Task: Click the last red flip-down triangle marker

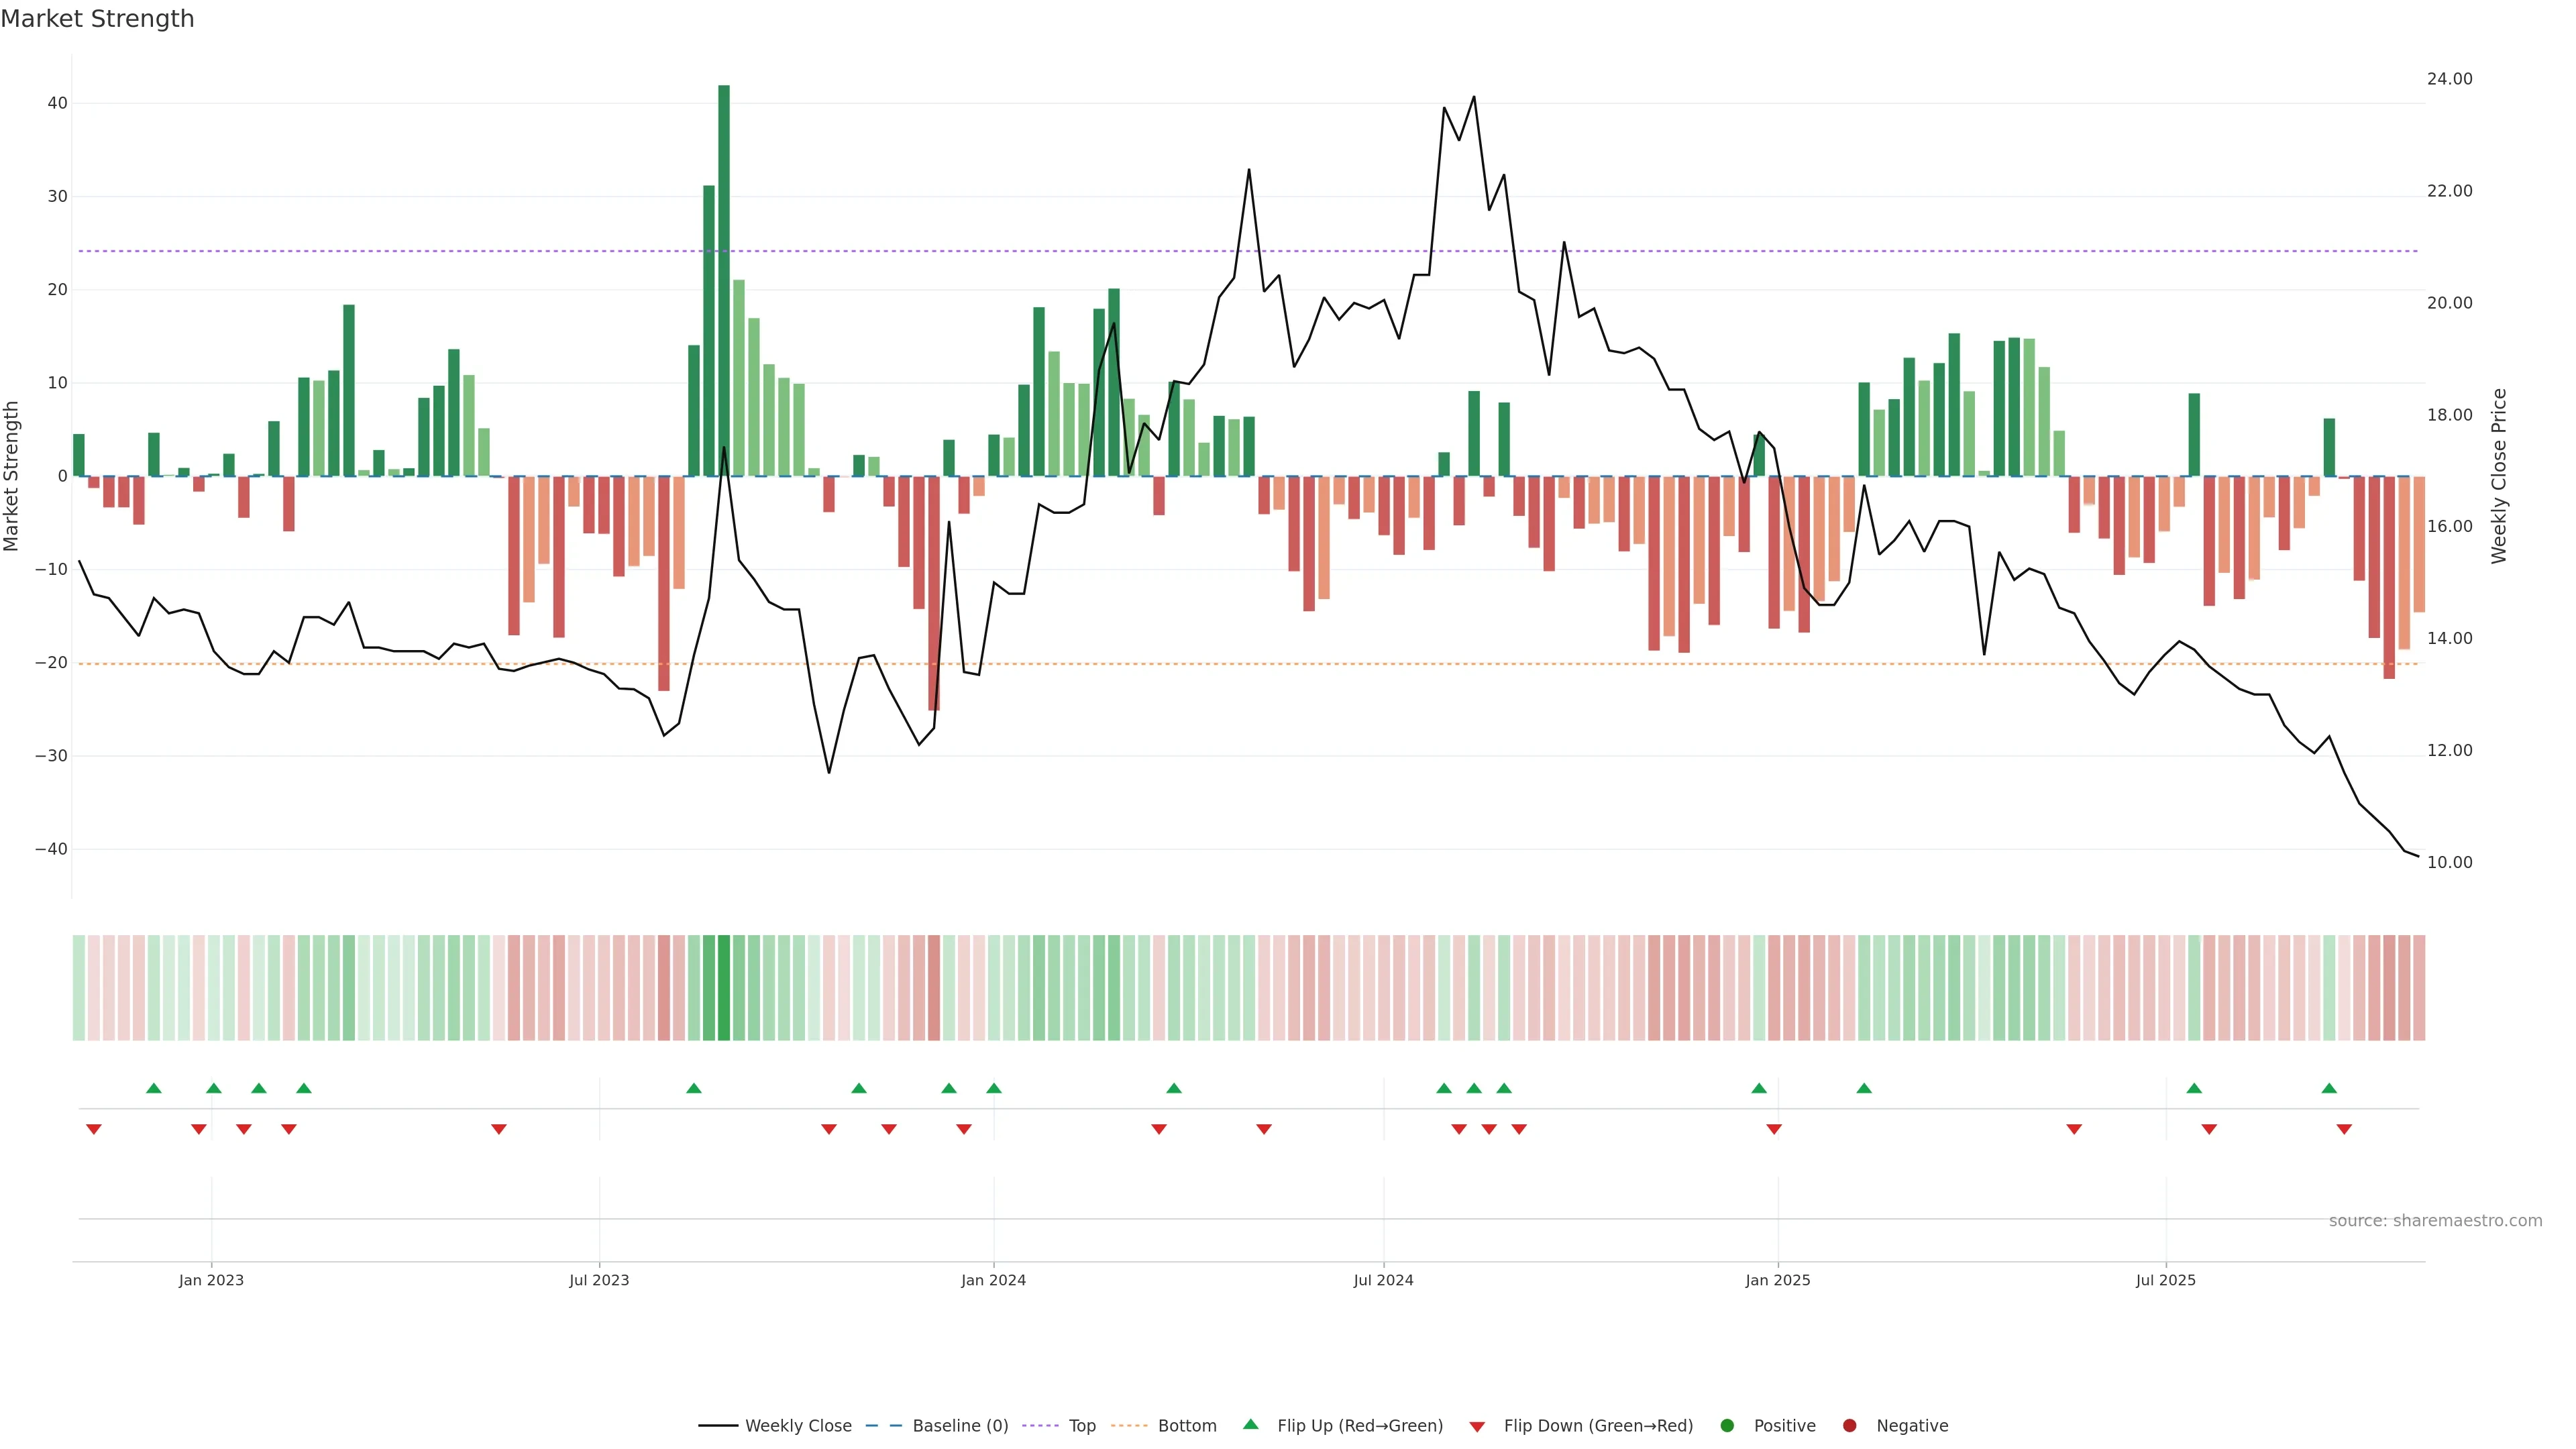Action: pyautogui.click(x=2344, y=1129)
